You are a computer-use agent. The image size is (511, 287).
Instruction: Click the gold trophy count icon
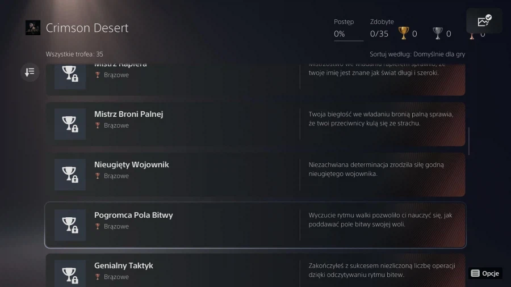point(404,34)
